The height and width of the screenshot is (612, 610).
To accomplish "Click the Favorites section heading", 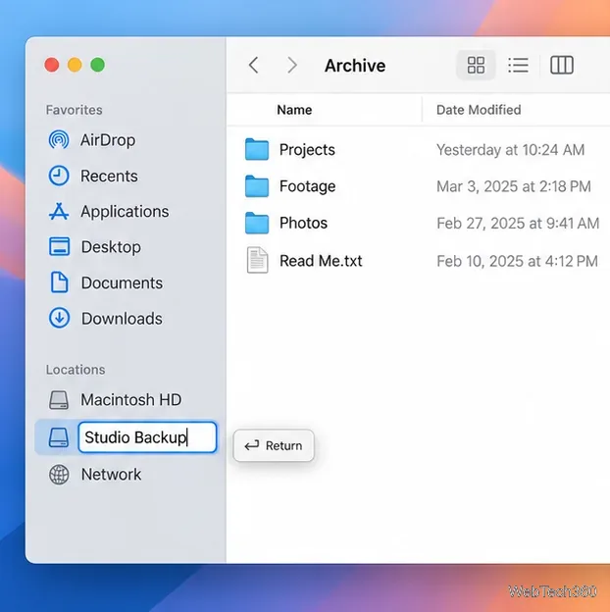I will (74, 110).
